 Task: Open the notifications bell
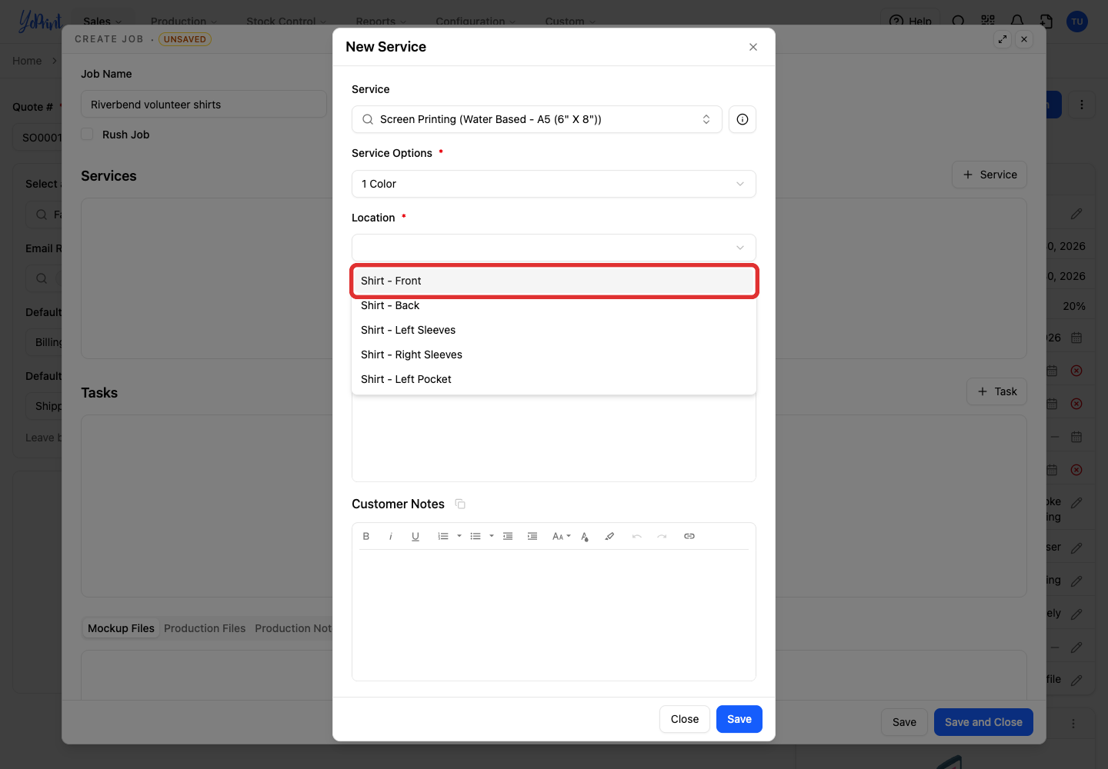coord(1017,21)
